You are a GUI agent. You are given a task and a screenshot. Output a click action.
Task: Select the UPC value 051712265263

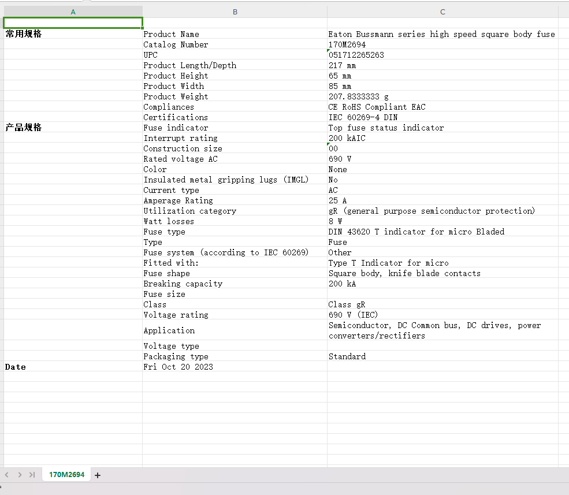(442, 55)
